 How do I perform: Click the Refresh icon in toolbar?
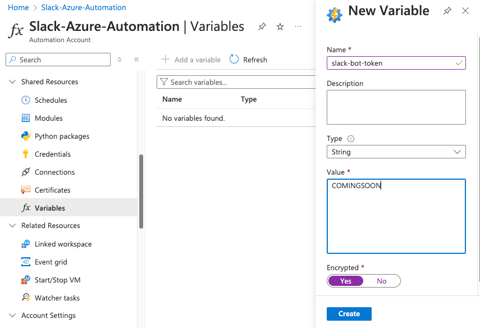(234, 60)
